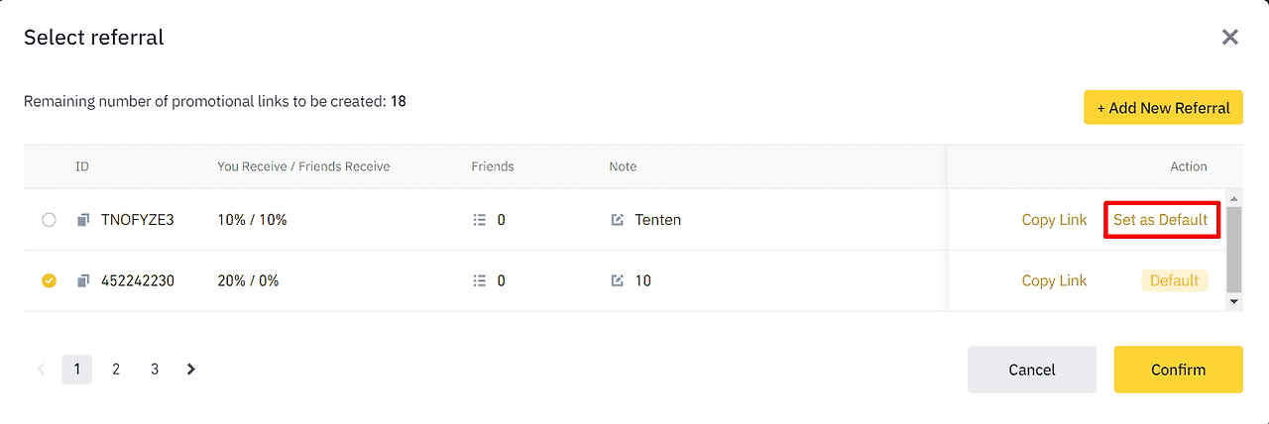Copy the TNOFYZE3 referral ID icon
This screenshot has width=1269, height=424.
(x=83, y=220)
